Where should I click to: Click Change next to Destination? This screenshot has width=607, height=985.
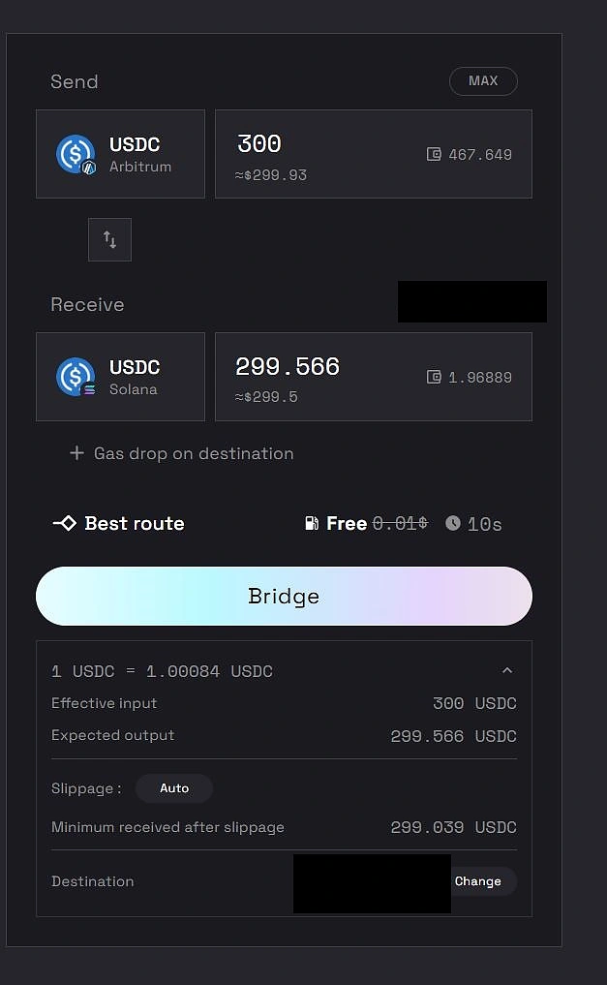point(479,881)
